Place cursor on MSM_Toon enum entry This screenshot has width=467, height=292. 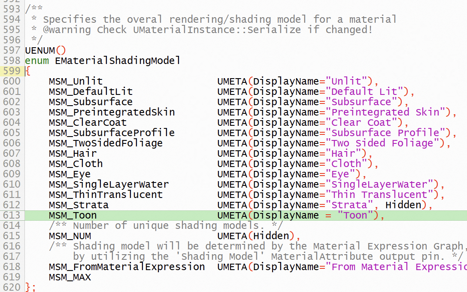click(73, 215)
